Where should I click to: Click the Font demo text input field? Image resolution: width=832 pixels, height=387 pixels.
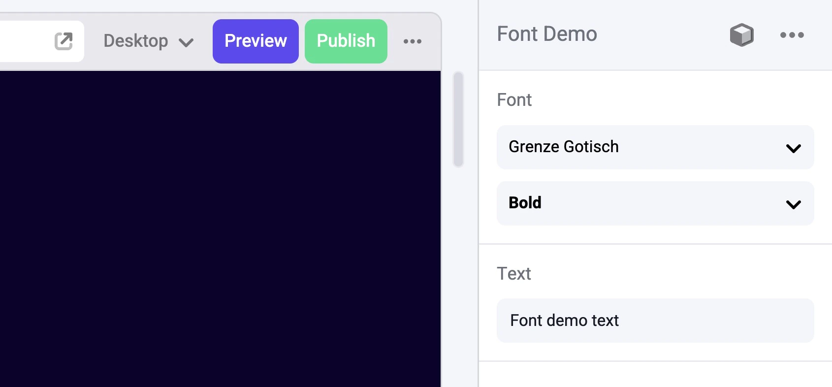tap(655, 321)
